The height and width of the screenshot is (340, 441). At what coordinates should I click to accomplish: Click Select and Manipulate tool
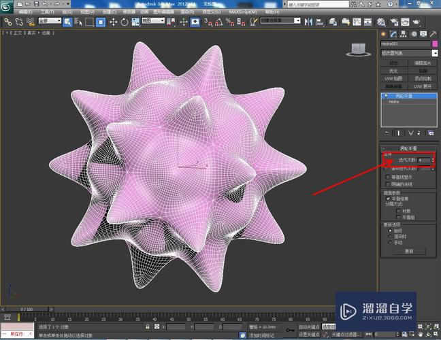[184, 22]
